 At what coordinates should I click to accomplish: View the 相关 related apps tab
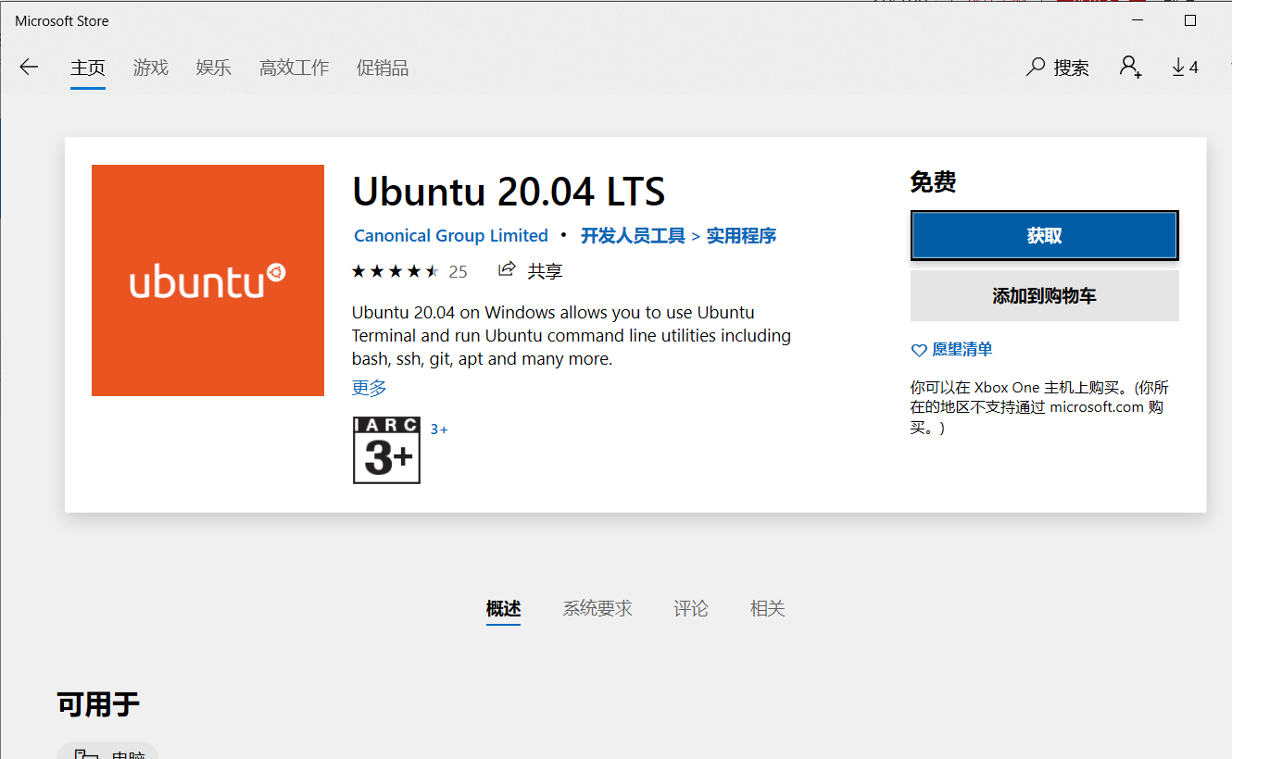[x=766, y=608]
